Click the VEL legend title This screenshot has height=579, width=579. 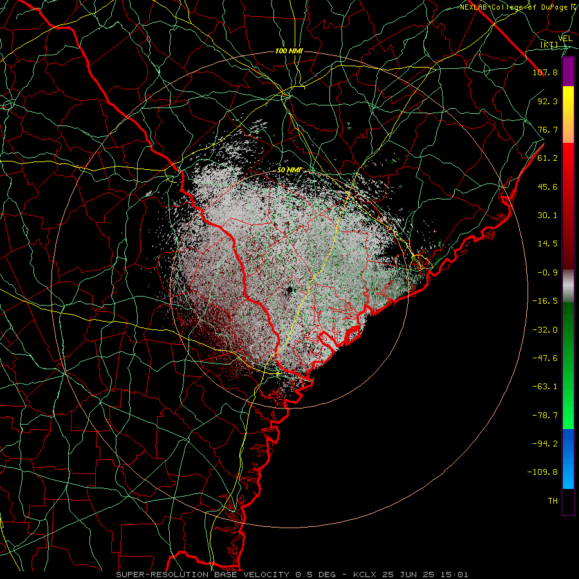click(x=565, y=39)
